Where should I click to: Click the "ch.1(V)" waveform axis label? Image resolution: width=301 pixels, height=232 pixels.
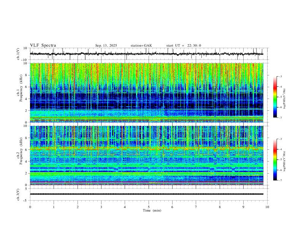tap(18, 54)
